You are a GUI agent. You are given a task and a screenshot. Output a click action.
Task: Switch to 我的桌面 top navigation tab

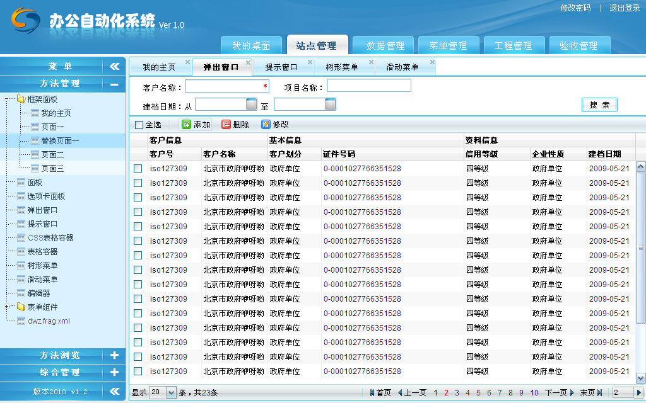(x=251, y=45)
